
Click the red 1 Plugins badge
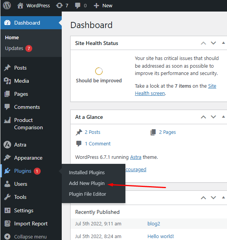[37, 171]
